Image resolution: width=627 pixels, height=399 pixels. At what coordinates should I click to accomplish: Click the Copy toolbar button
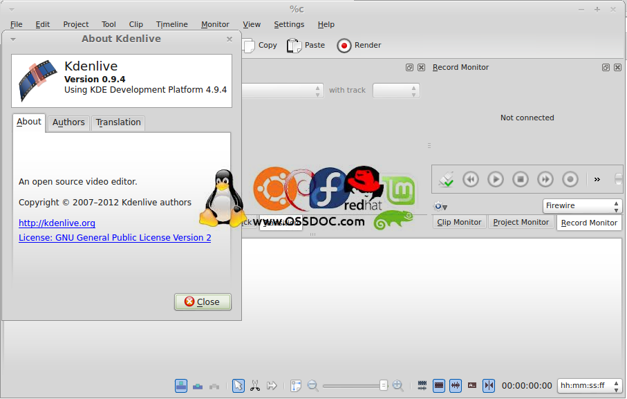click(x=260, y=45)
